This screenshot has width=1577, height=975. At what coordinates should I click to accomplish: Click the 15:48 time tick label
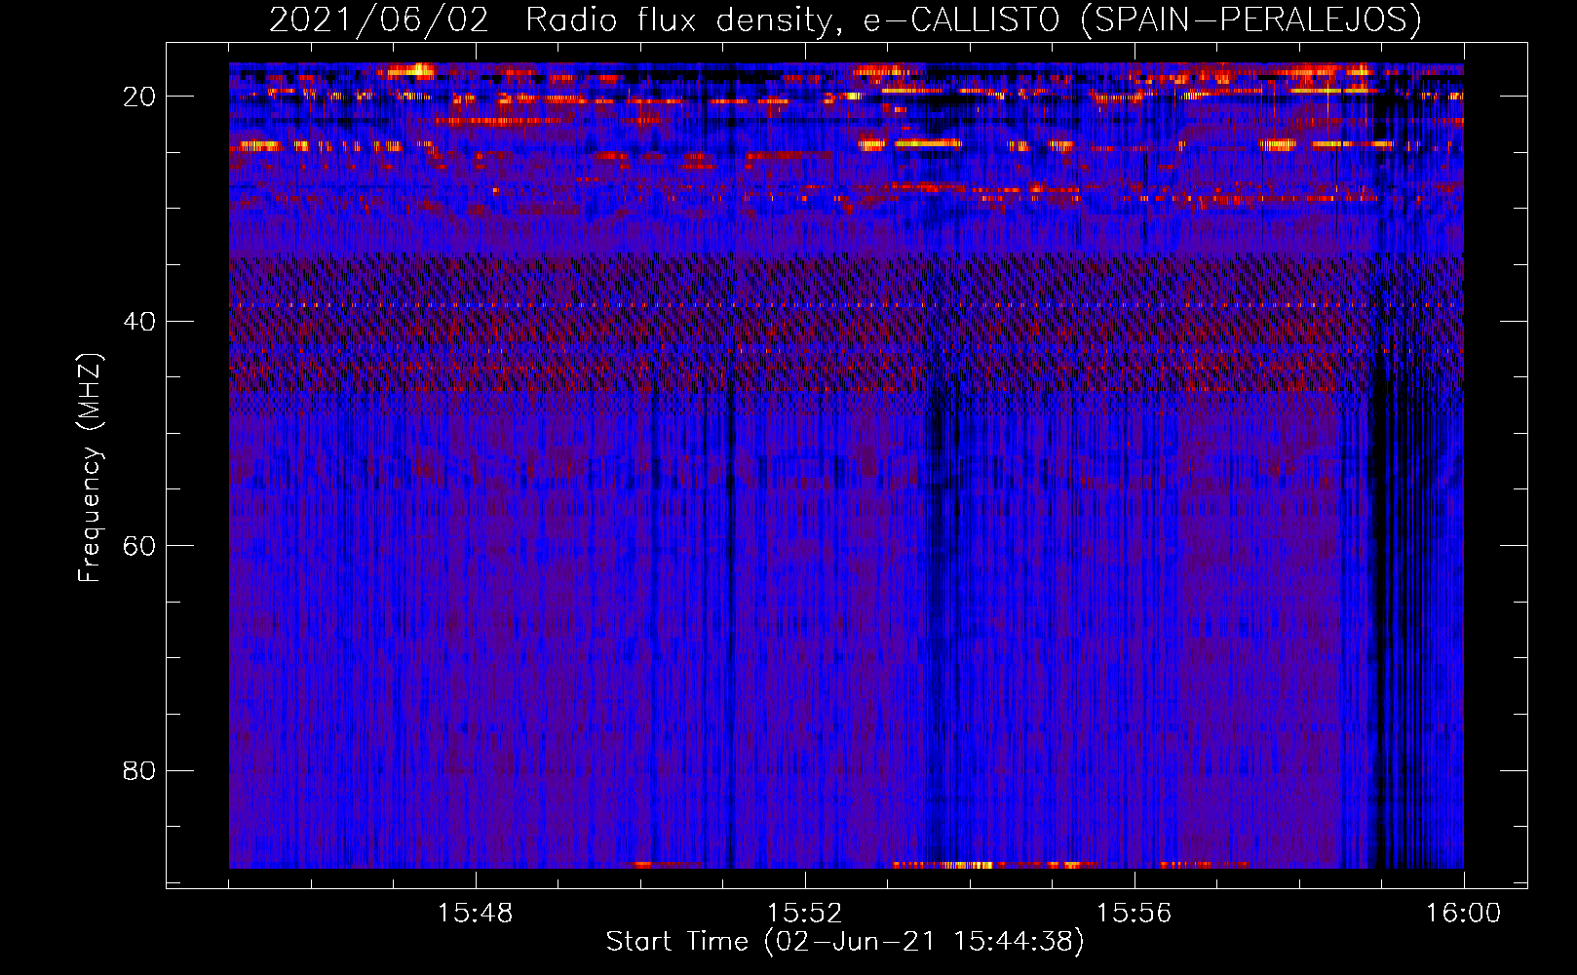click(x=475, y=914)
